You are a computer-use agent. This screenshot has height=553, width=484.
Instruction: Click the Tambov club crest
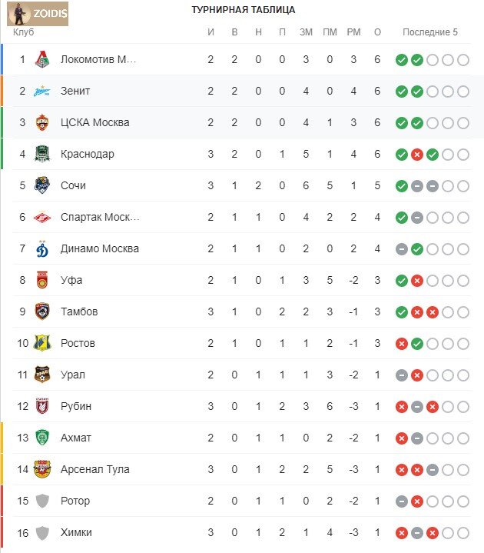42,311
